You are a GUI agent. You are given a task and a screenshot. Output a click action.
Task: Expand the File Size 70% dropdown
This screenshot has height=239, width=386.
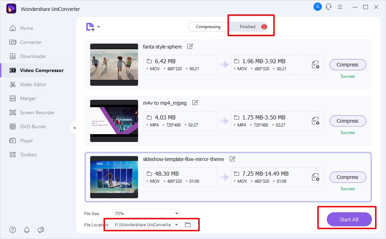tap(146, 213)
